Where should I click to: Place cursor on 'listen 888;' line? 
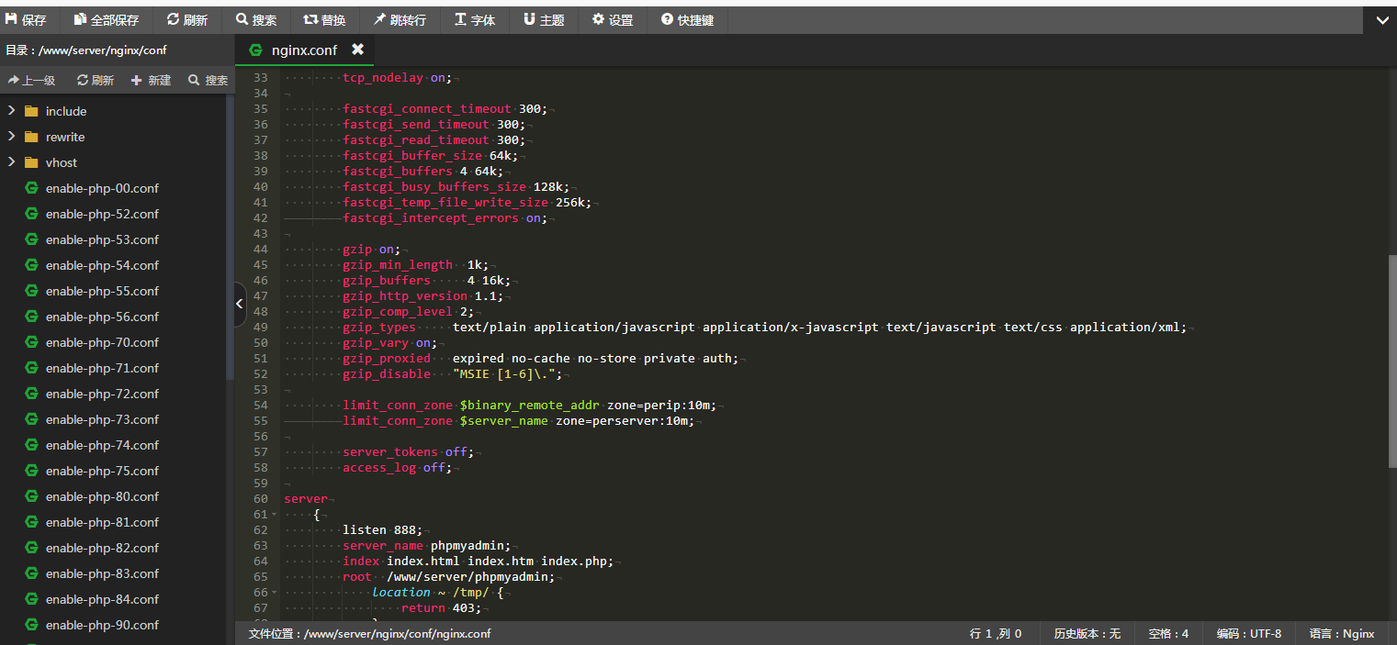click(x=382, y=530)
